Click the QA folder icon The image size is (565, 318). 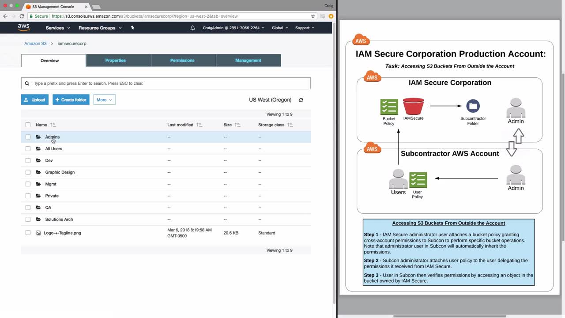point(38,208)
